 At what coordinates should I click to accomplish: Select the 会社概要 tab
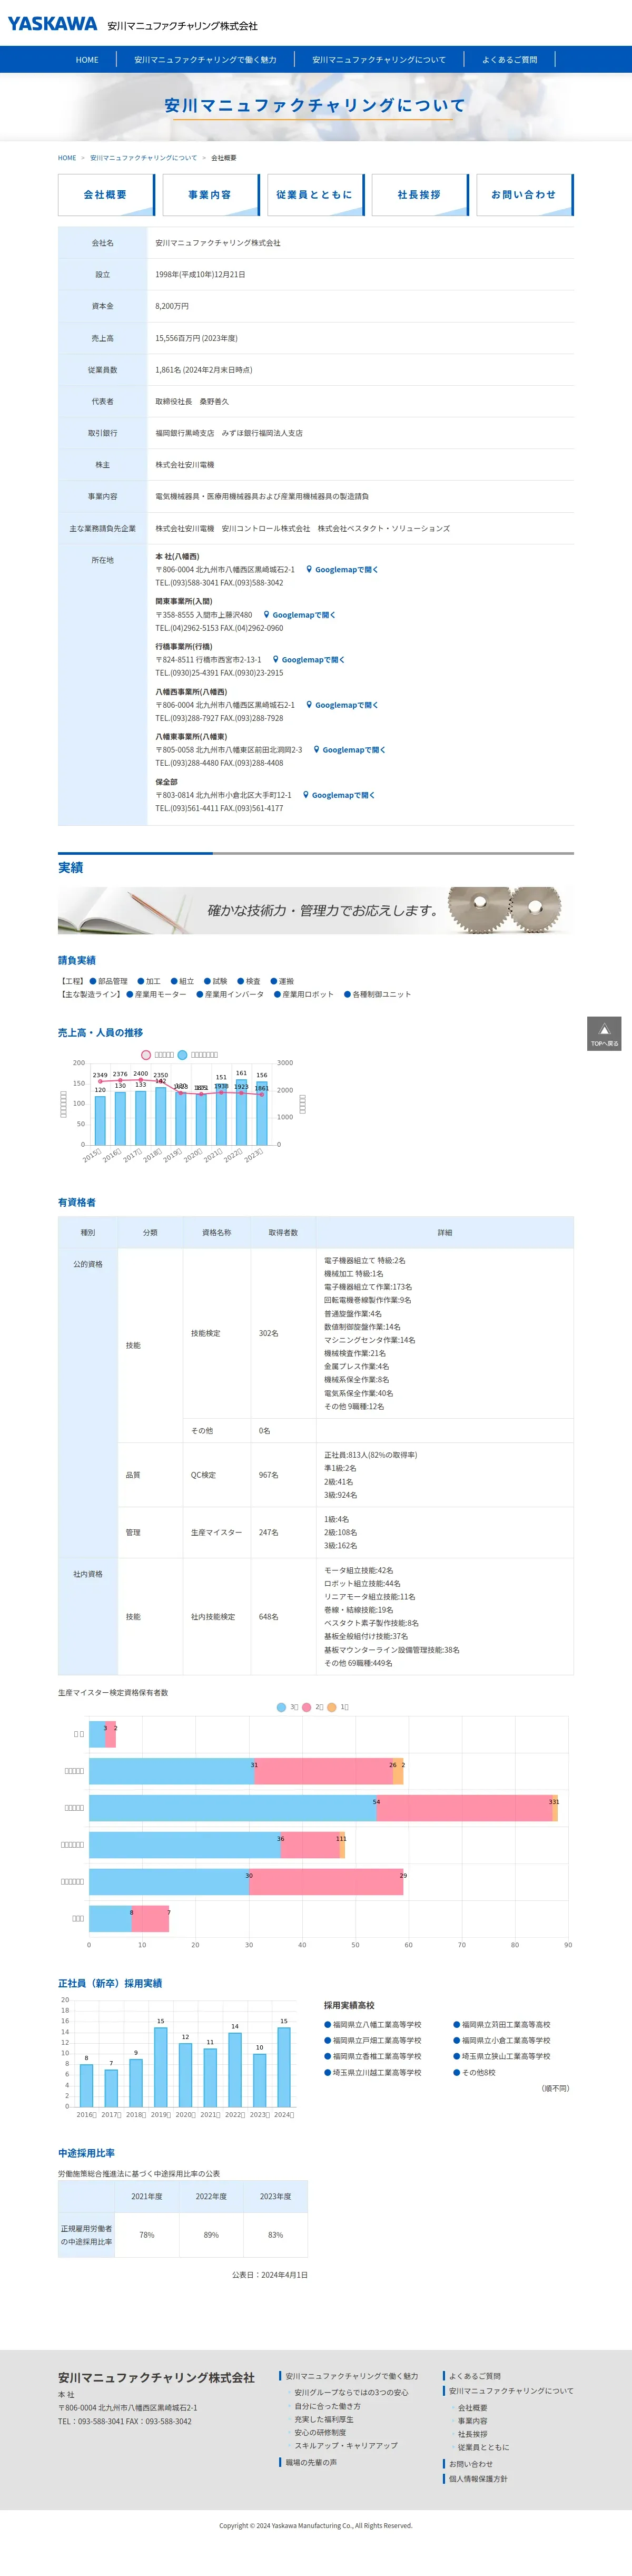(106, 195)
